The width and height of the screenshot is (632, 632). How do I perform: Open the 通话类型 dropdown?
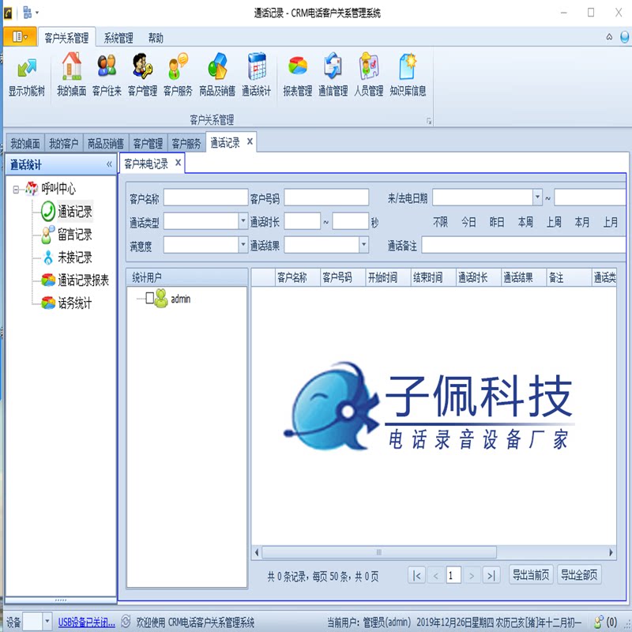point(243,221)
